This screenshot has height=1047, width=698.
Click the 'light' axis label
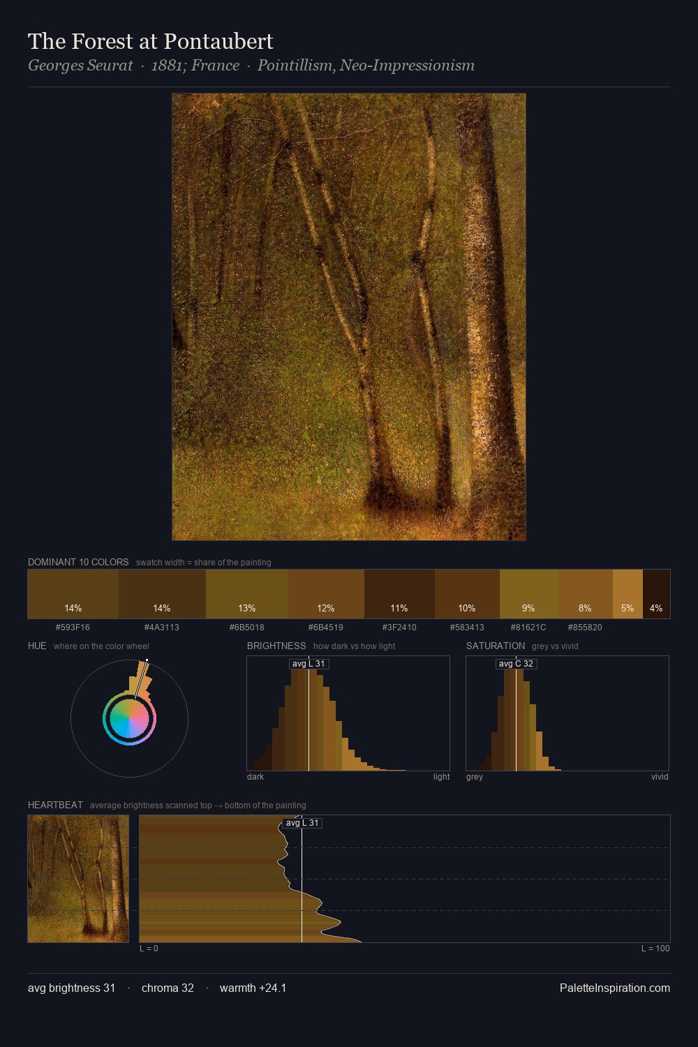pyautogui.click(x=441, y=777)
